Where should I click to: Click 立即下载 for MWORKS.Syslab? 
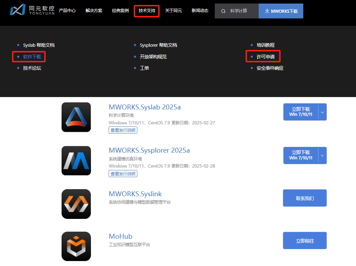click(301, 112)
